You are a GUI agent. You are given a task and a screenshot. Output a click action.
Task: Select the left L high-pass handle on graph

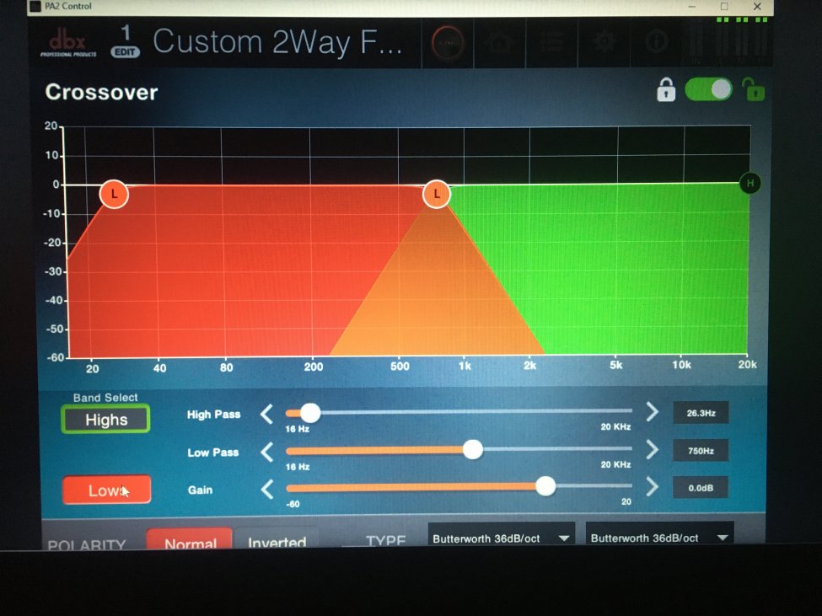pos(114,195)
